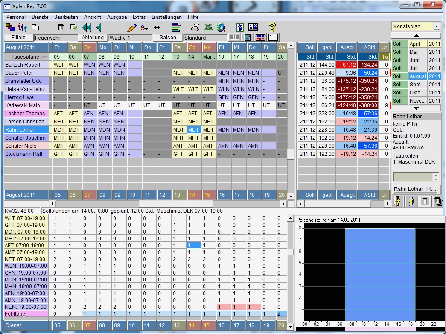Click the barcode stripes icon beside Standard

[235, 37]
